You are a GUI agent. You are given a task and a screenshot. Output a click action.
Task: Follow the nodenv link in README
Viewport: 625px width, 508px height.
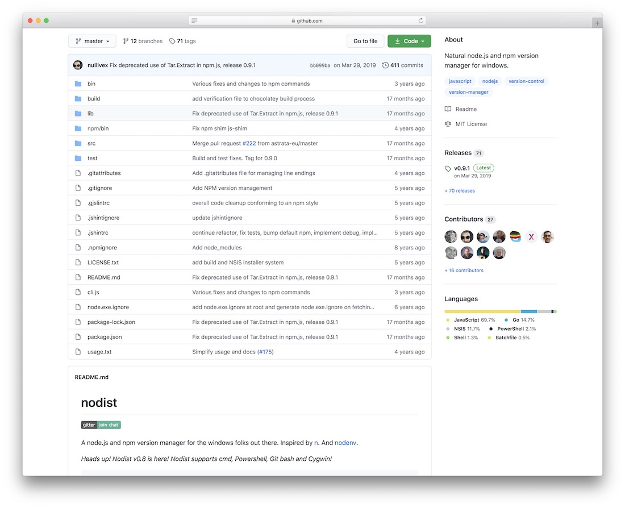pyautogui.click(x=345, y=443)
